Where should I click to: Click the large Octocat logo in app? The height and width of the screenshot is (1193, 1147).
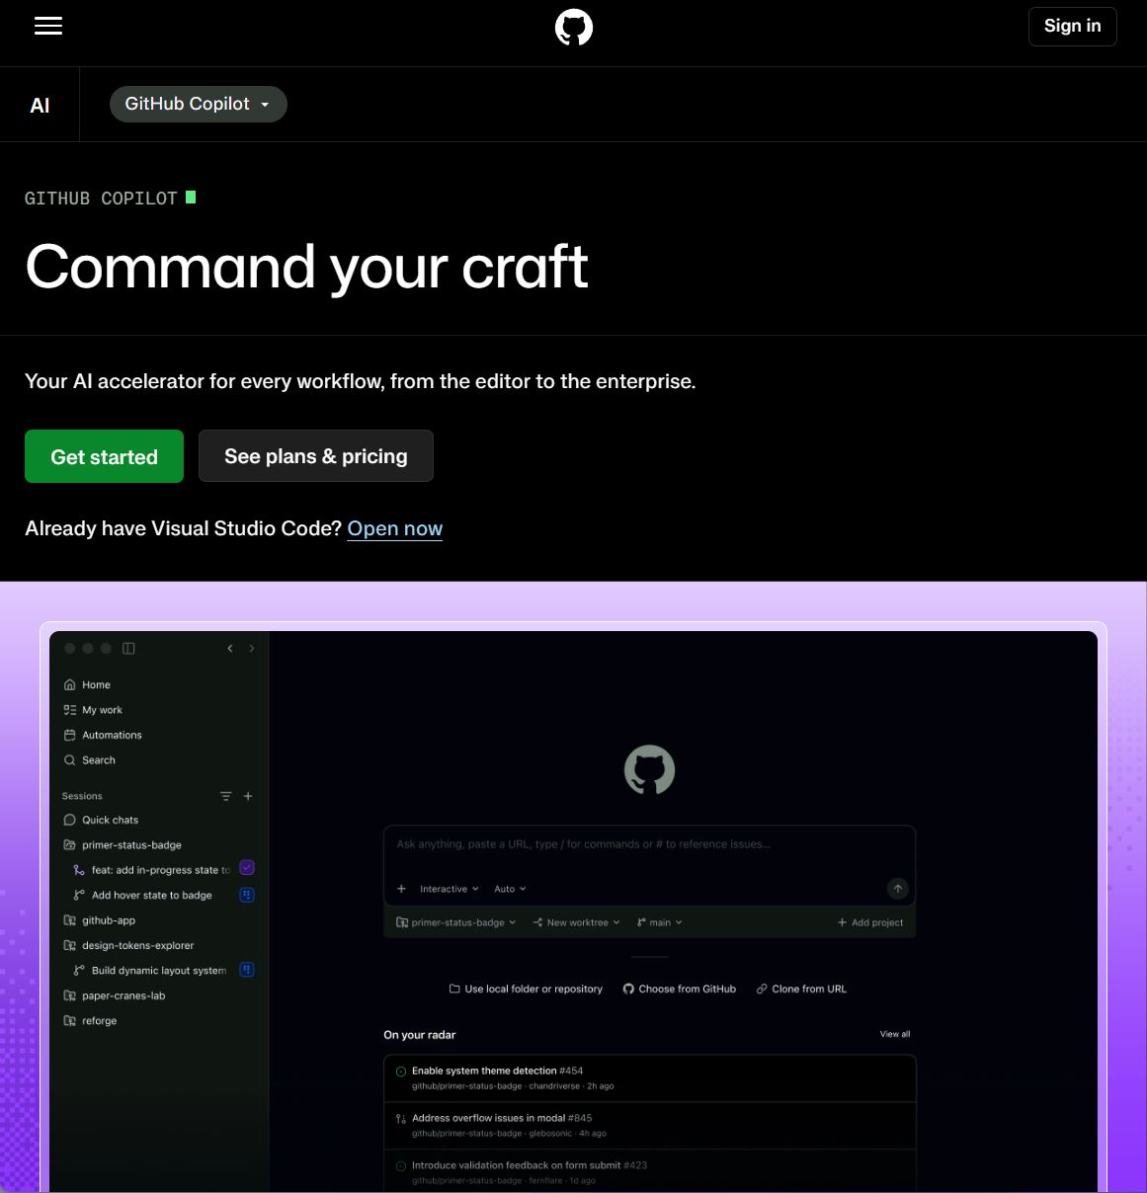pos(649,769)
